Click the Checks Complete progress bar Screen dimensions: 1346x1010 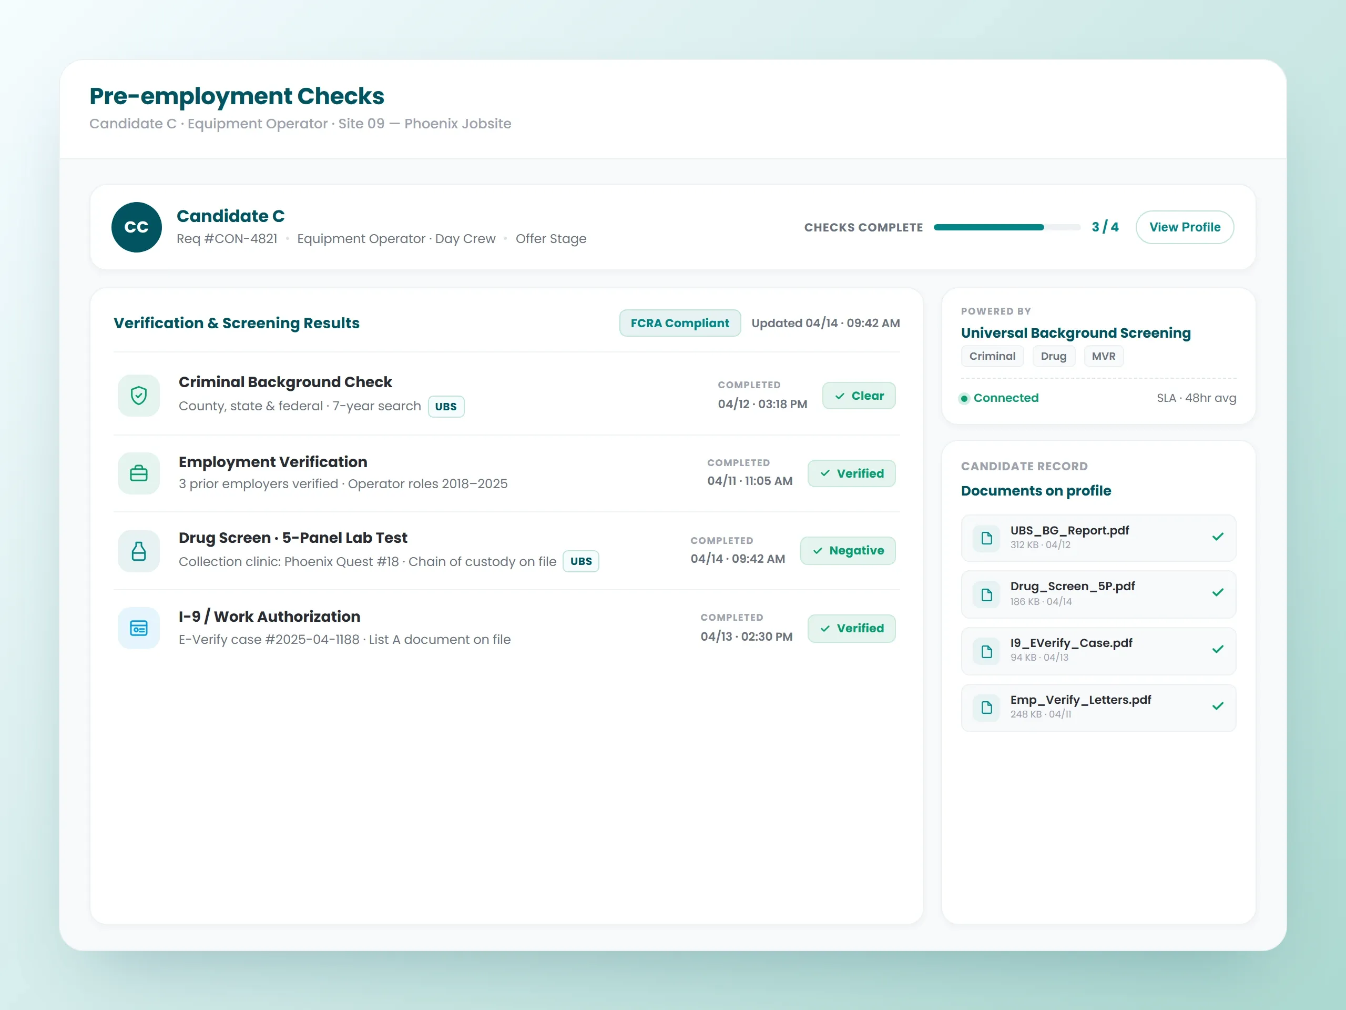click(1006, 227)
